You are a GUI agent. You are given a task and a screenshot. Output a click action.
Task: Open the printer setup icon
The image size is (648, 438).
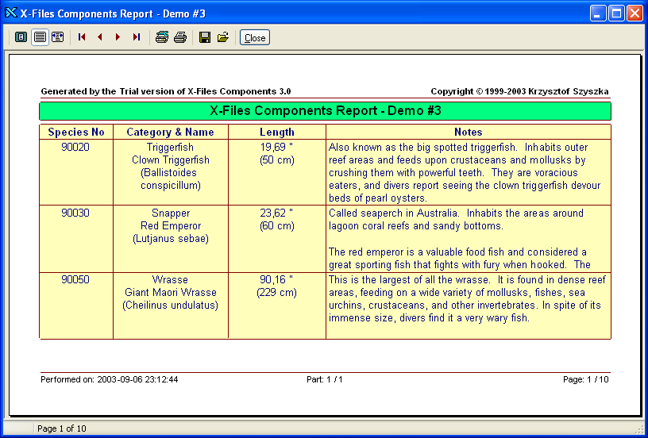pos(161,37)
